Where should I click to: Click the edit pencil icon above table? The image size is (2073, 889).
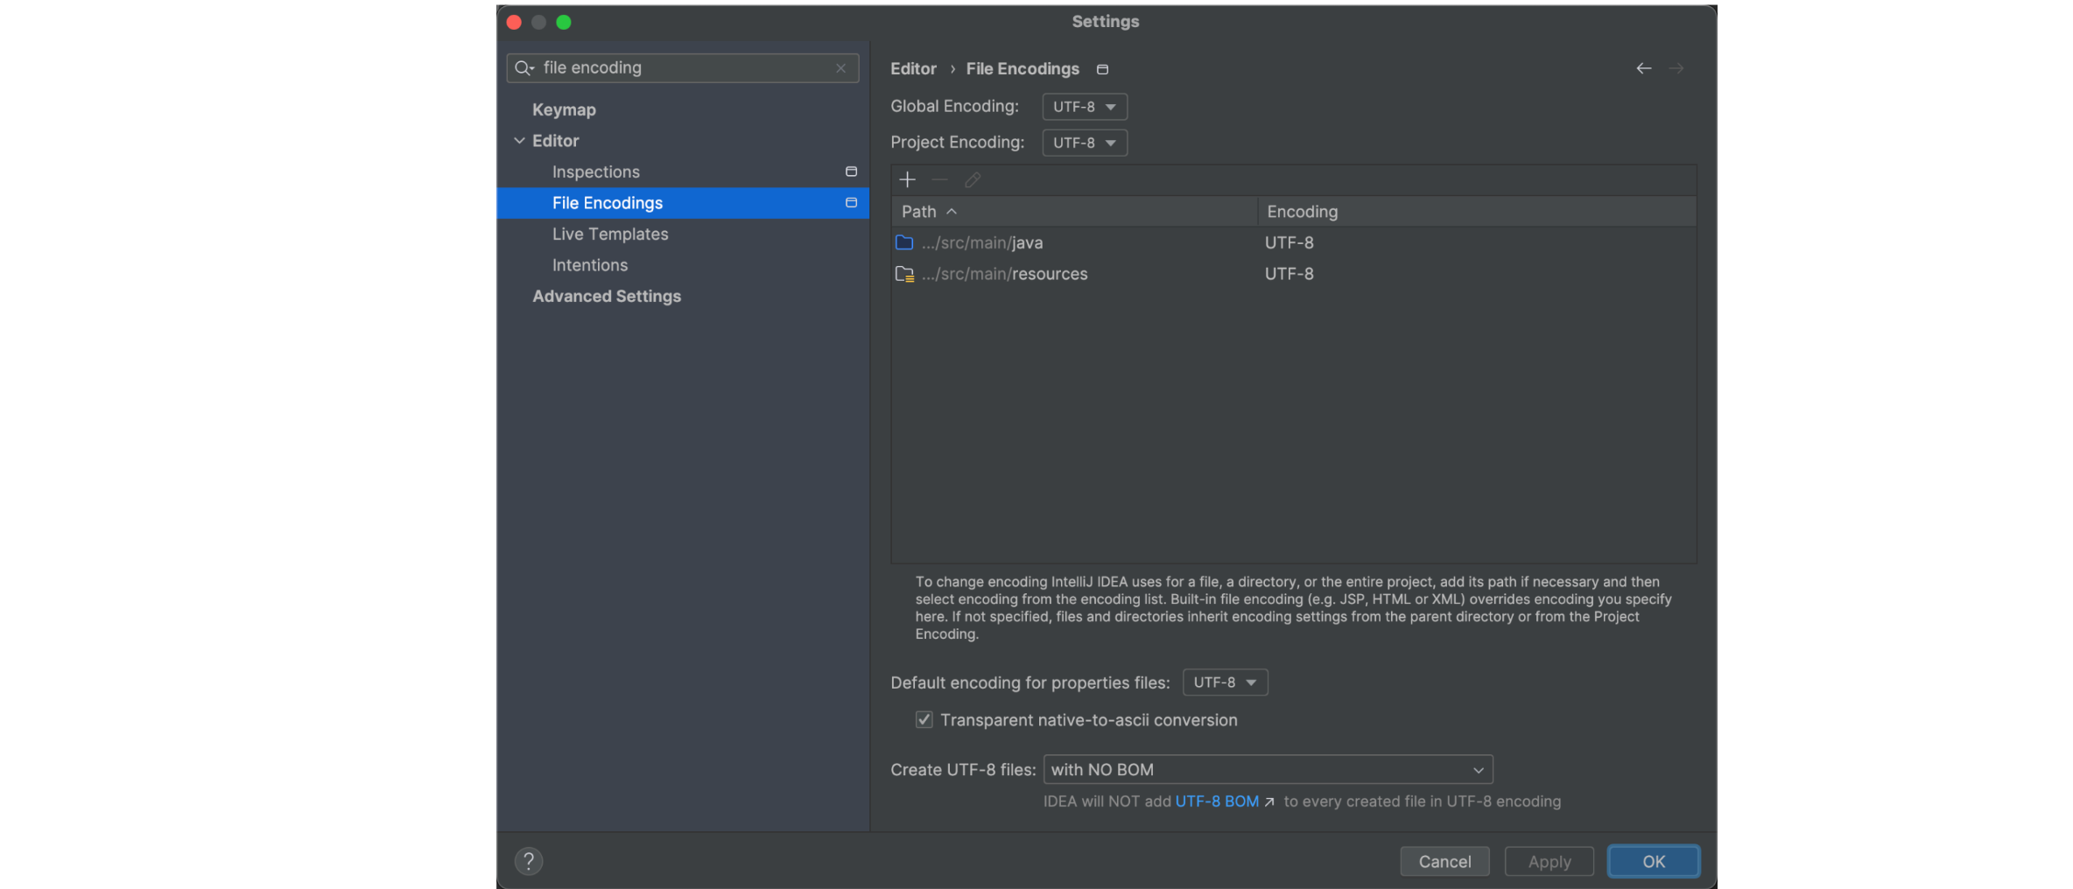pyautogui.click(x=972, y=179)
